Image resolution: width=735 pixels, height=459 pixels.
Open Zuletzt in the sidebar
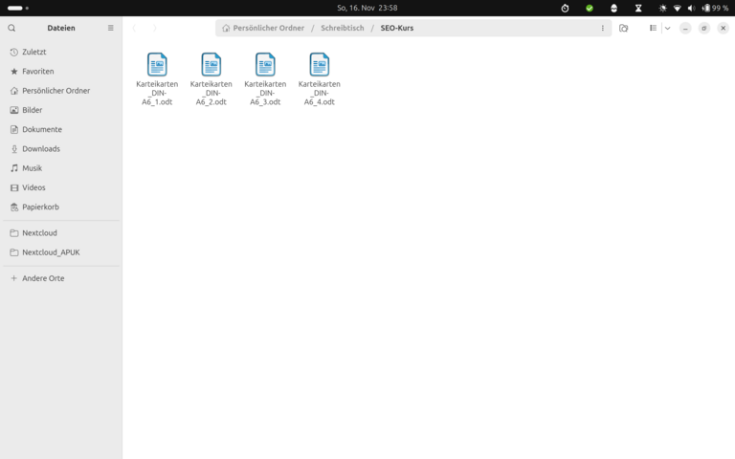click(34, 52)
